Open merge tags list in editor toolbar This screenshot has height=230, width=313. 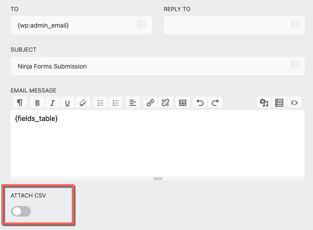[x=279, y=103]
